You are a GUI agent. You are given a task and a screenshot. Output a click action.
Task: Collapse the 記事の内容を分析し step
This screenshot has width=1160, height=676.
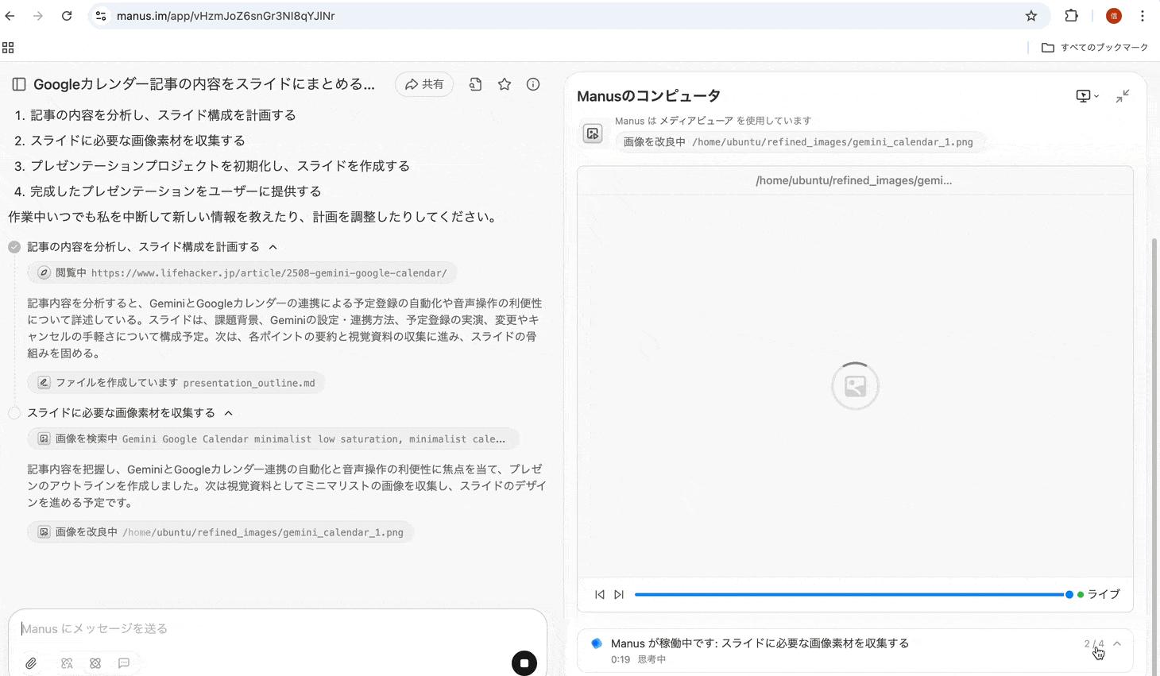pos(273,247)
